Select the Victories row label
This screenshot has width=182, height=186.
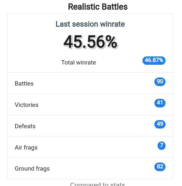27,105
